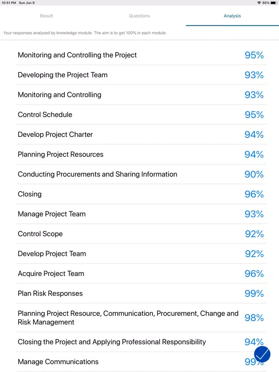Tap the Wi-Fi status icon
The image size is (279, 372).
coord(259,3)
